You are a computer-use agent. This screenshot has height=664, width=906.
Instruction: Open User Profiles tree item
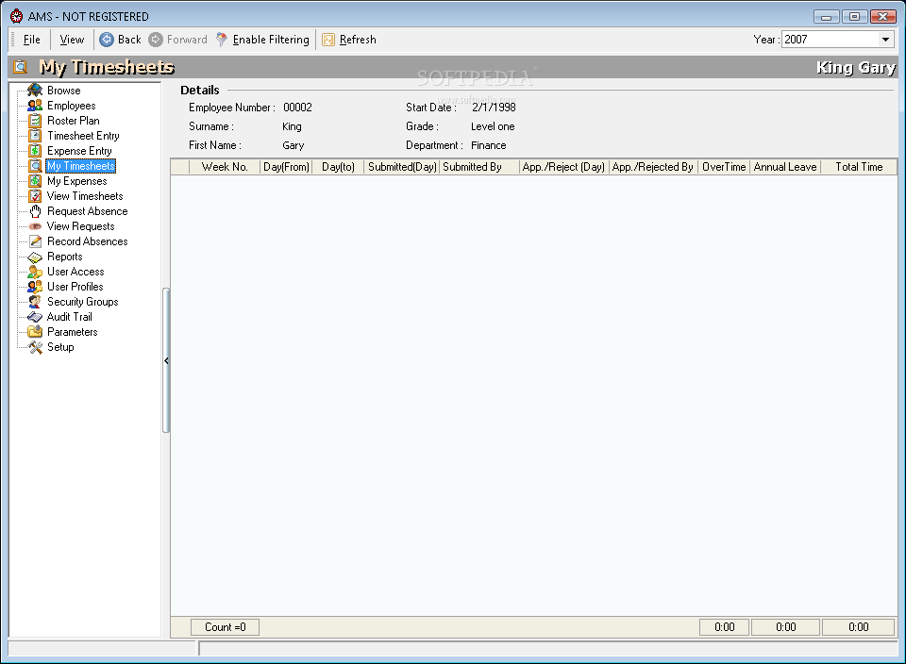point(75,287)
